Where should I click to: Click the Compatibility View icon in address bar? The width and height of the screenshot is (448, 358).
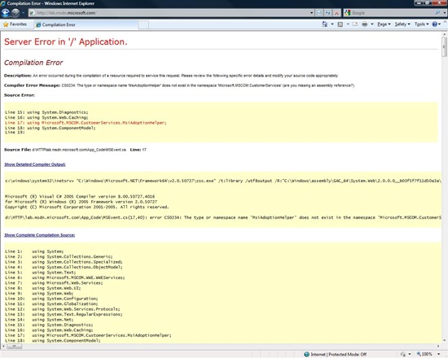click(319, 13)
